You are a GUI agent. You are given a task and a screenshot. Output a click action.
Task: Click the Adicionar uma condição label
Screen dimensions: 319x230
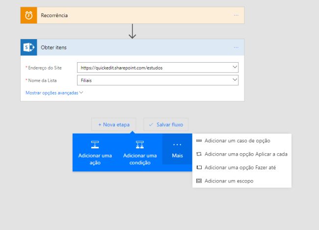(140, 159)
